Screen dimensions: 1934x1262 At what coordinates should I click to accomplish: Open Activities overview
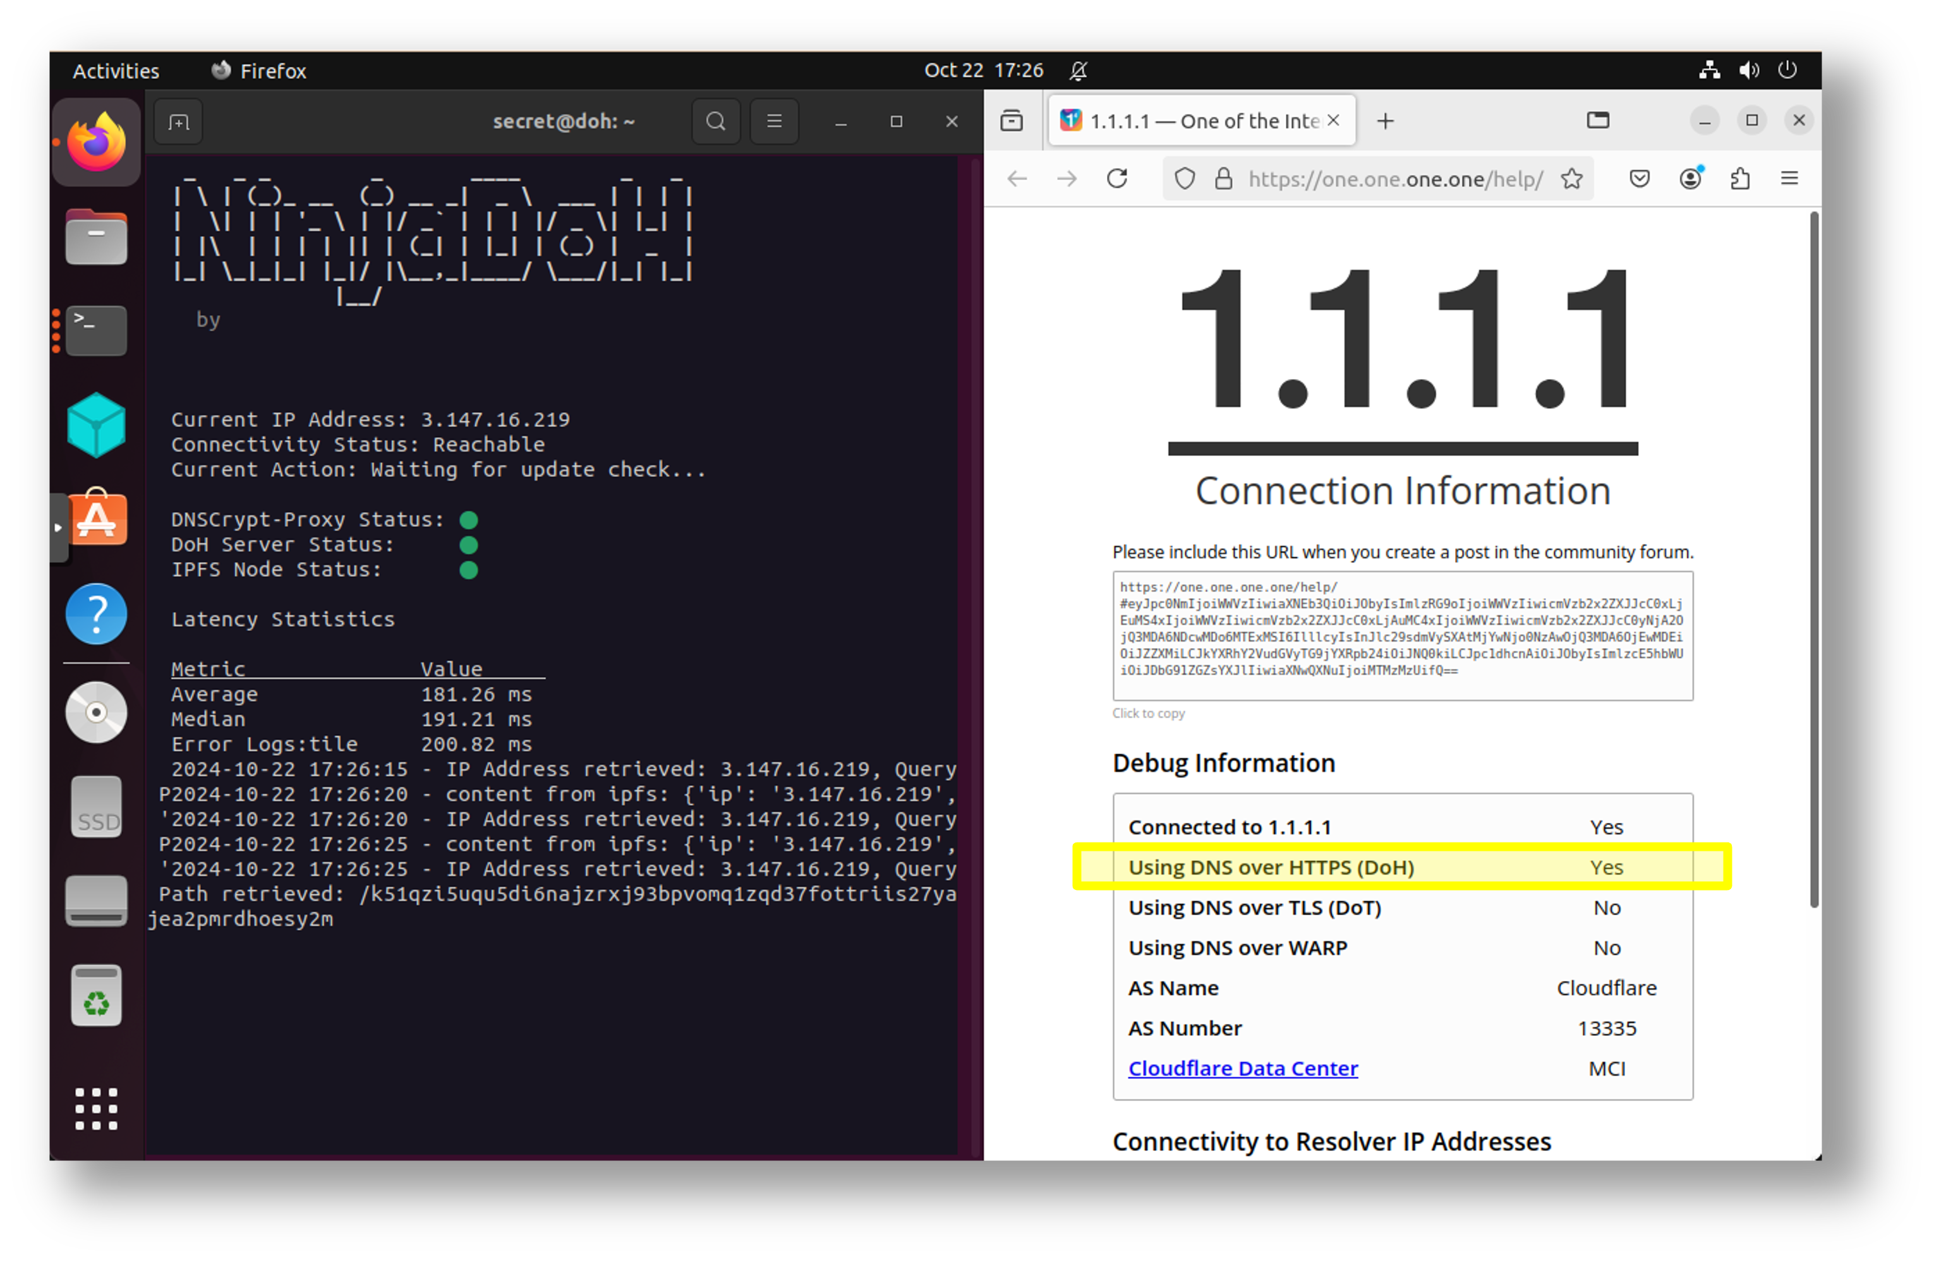(116, 71)
